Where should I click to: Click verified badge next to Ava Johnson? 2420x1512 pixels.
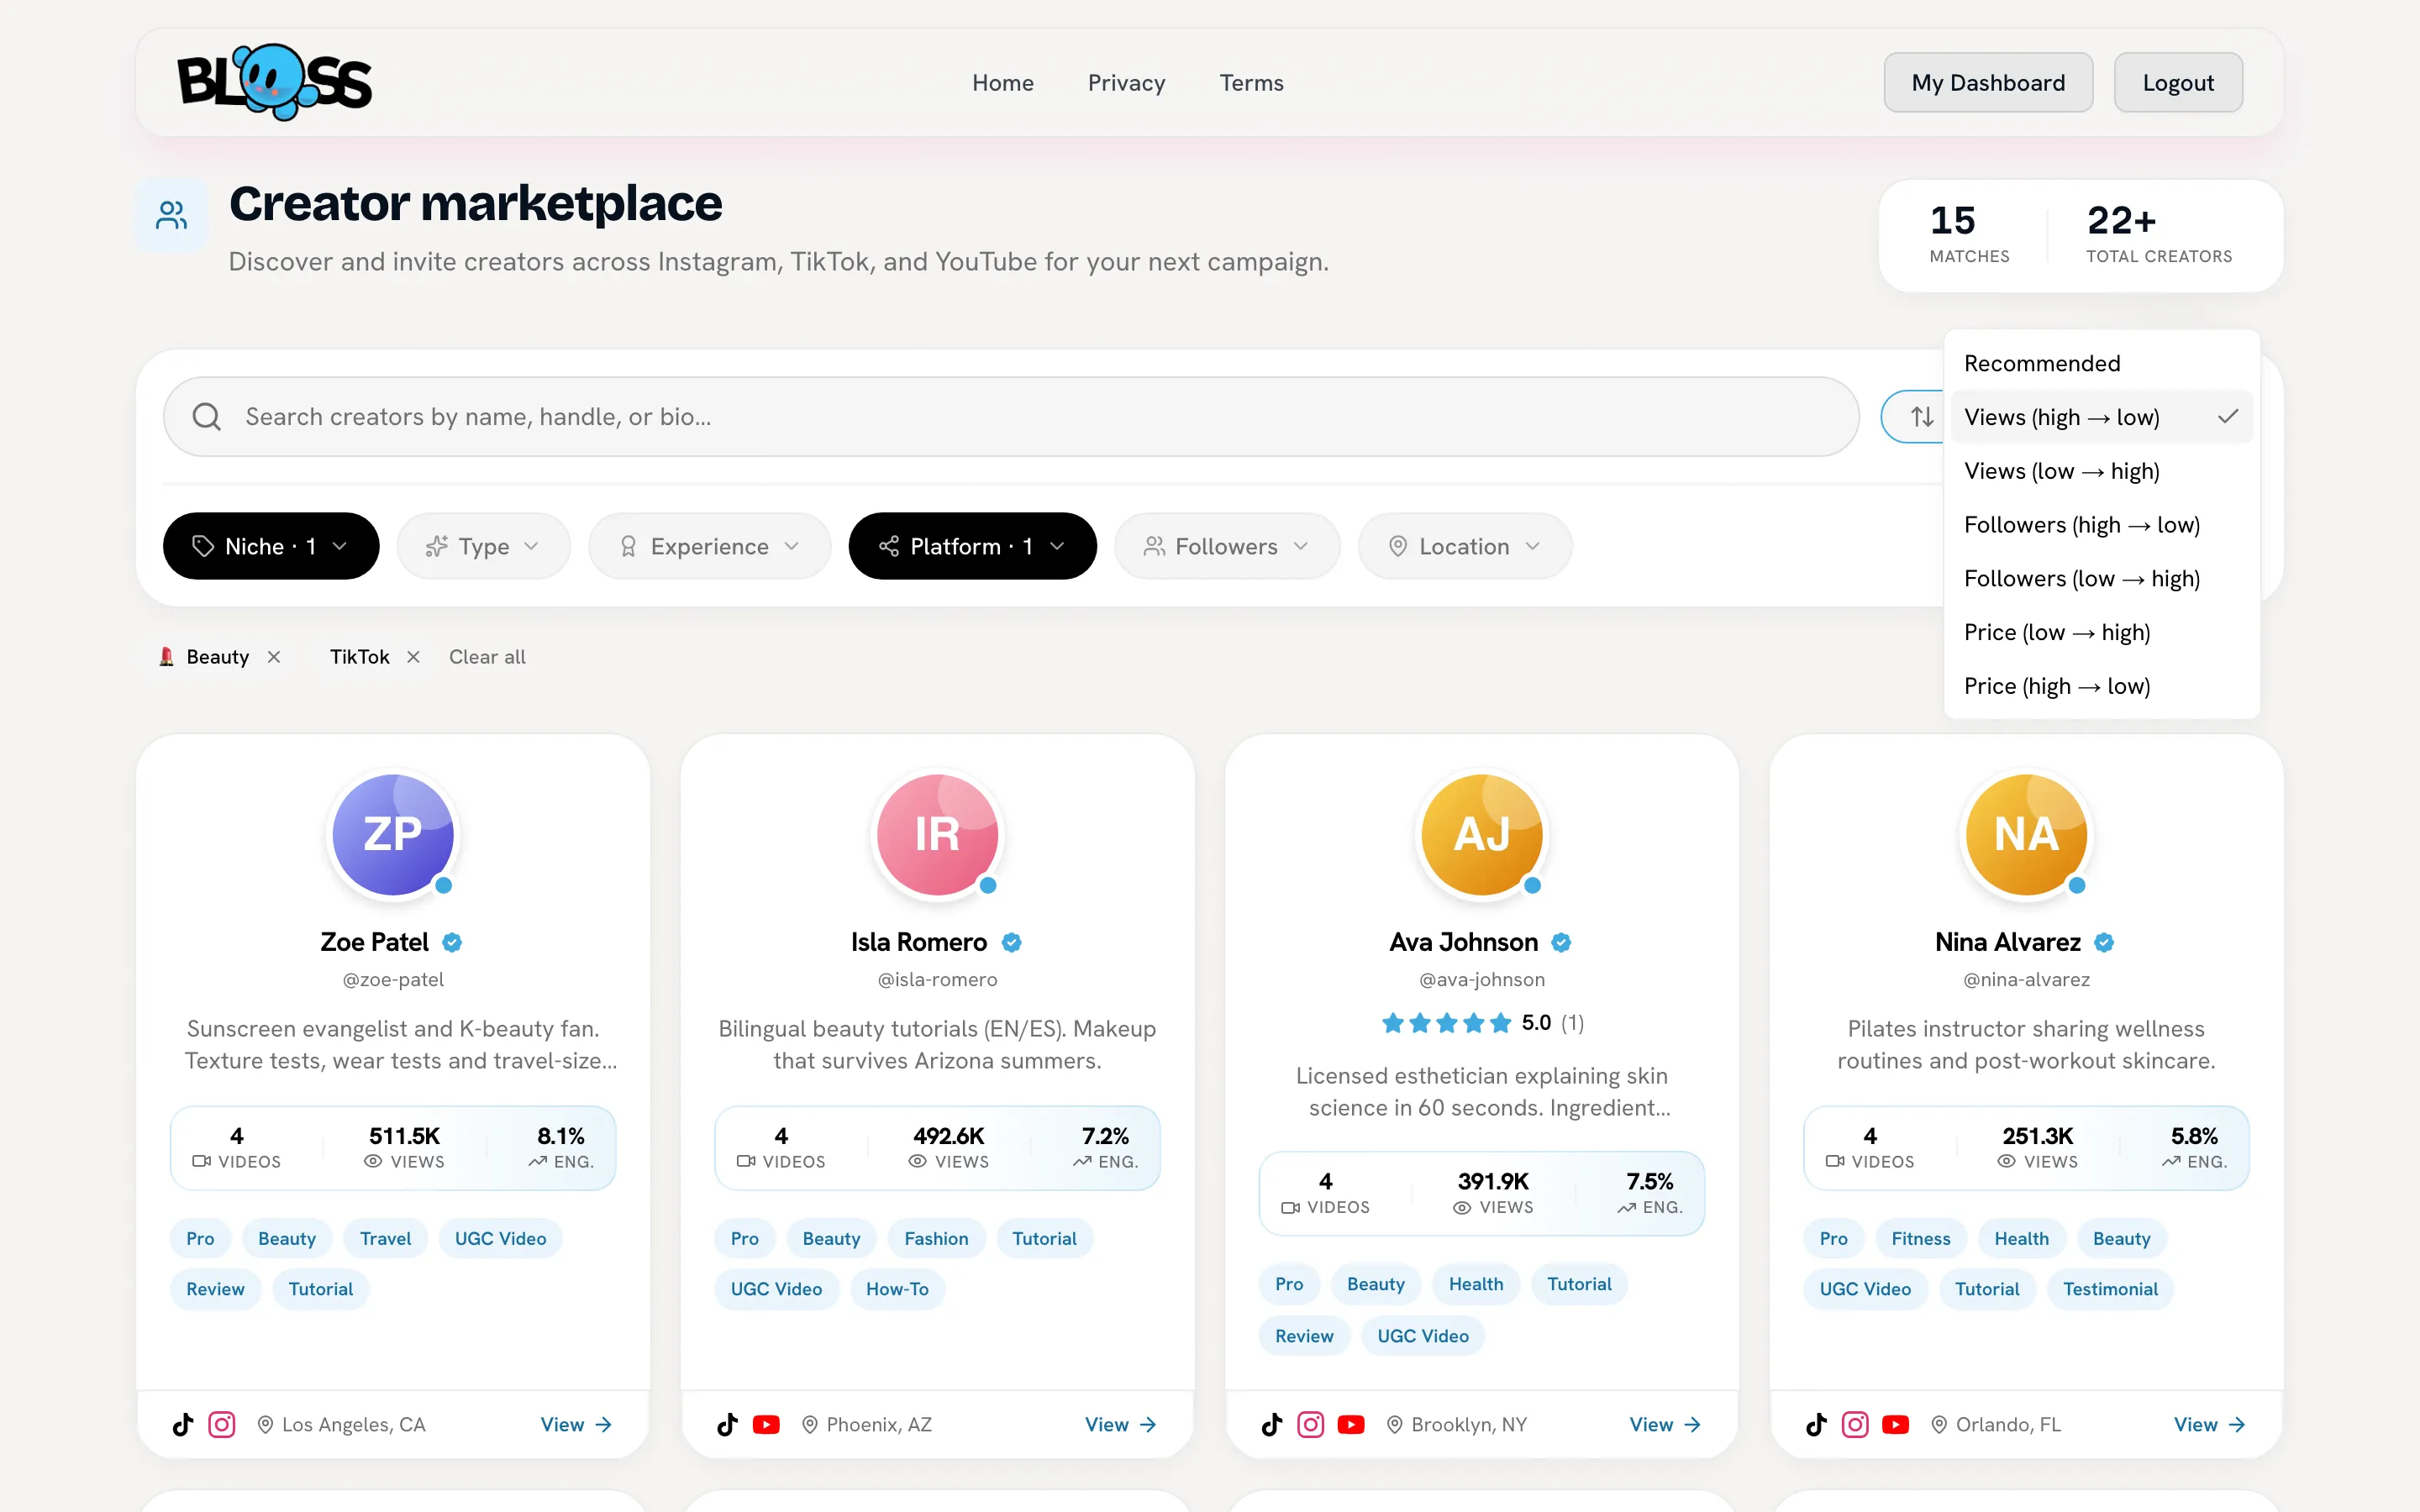pyautogui.click(x=1561, y=942)
